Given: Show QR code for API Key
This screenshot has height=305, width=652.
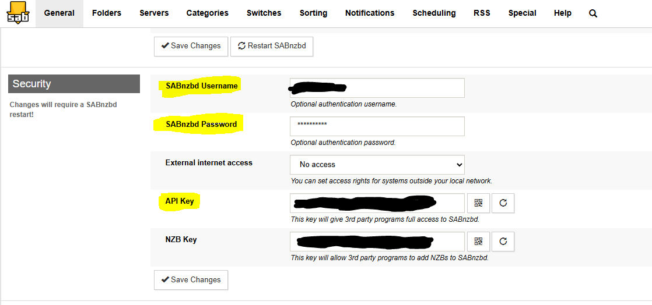Looking at the screenshot, I should click(478, 203).
